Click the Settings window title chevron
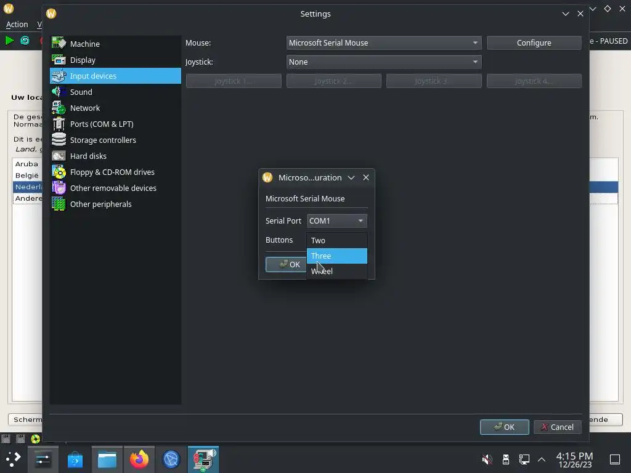This screenshot has width=631, height=473. click(x=566, y=14)
